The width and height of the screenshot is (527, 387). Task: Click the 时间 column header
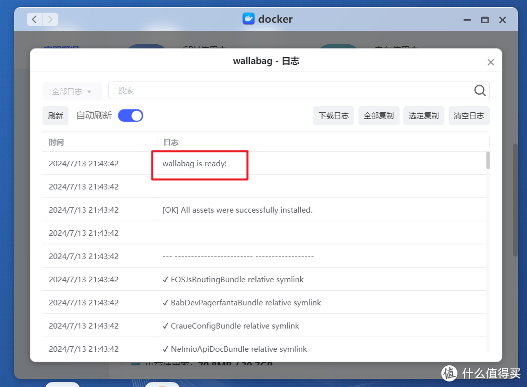pos(56,142)
